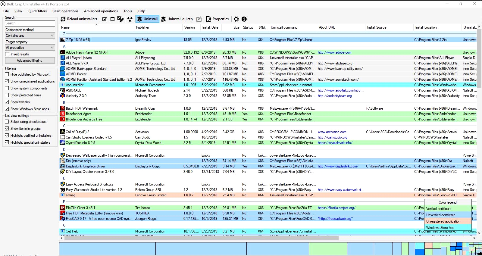Screen dimensions: 482x256
Task: Click the Call of Duty(R) 2 icon
Action: (63, 132)
